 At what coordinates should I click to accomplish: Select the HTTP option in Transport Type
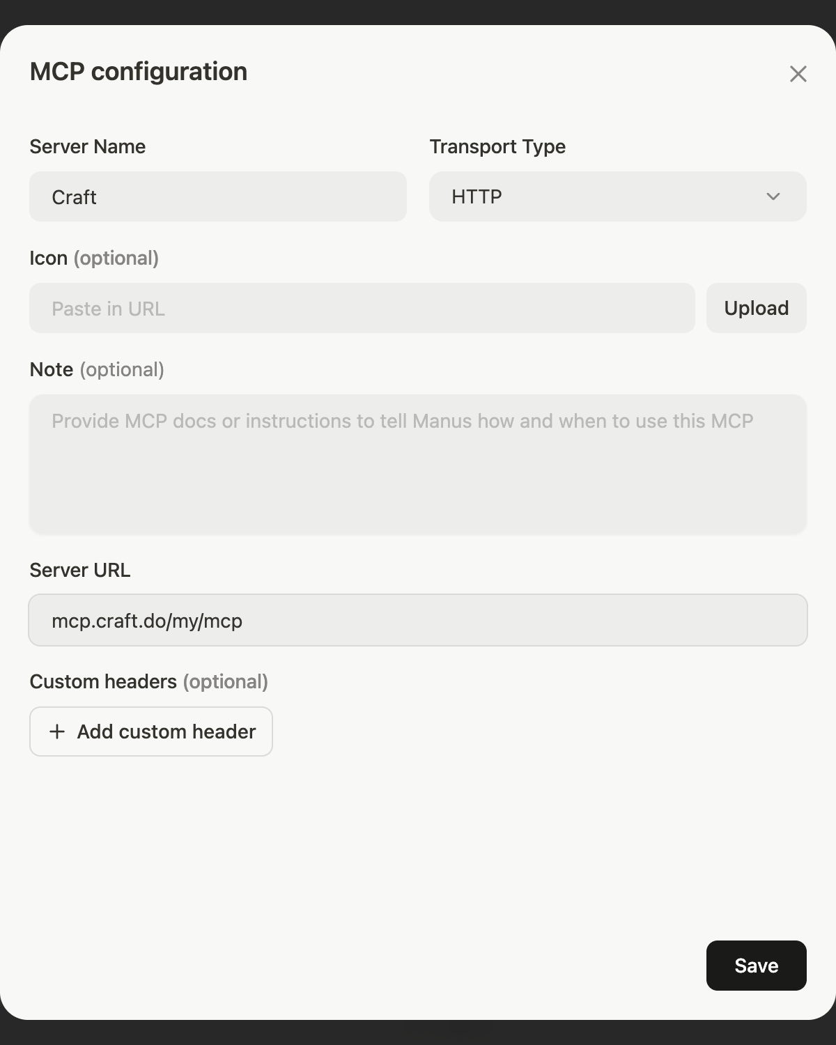coord(617,196)
